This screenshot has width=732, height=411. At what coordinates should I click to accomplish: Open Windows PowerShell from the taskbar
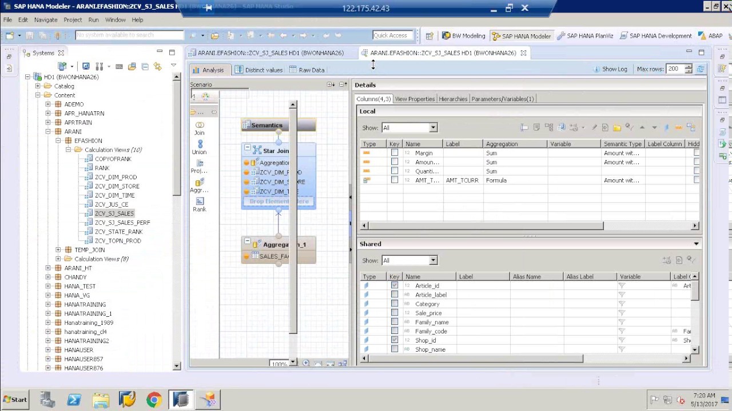[74, 400]
